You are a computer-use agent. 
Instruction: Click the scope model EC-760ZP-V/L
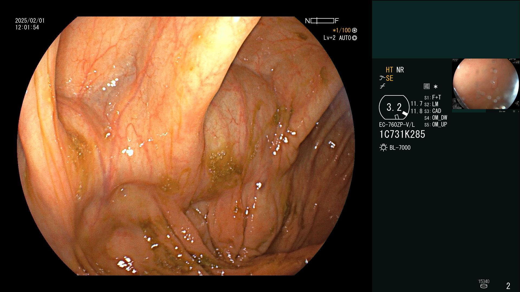click(397, 125)
